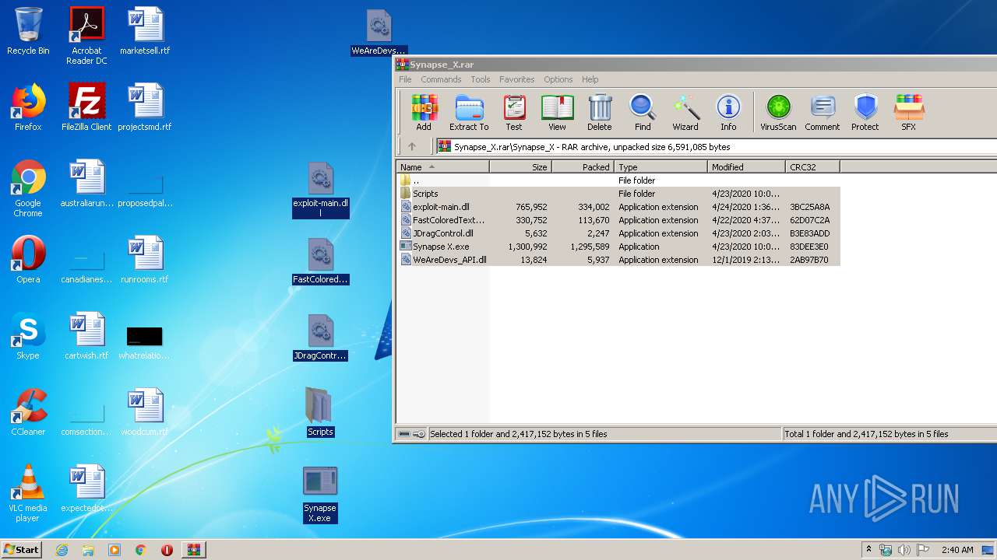Click the VLC media player desktop icon

point(28,493)
